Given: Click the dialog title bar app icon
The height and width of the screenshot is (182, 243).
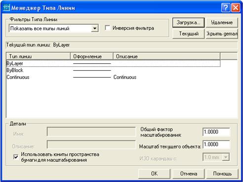Looking at the screenshot, I should pos(6,7).
